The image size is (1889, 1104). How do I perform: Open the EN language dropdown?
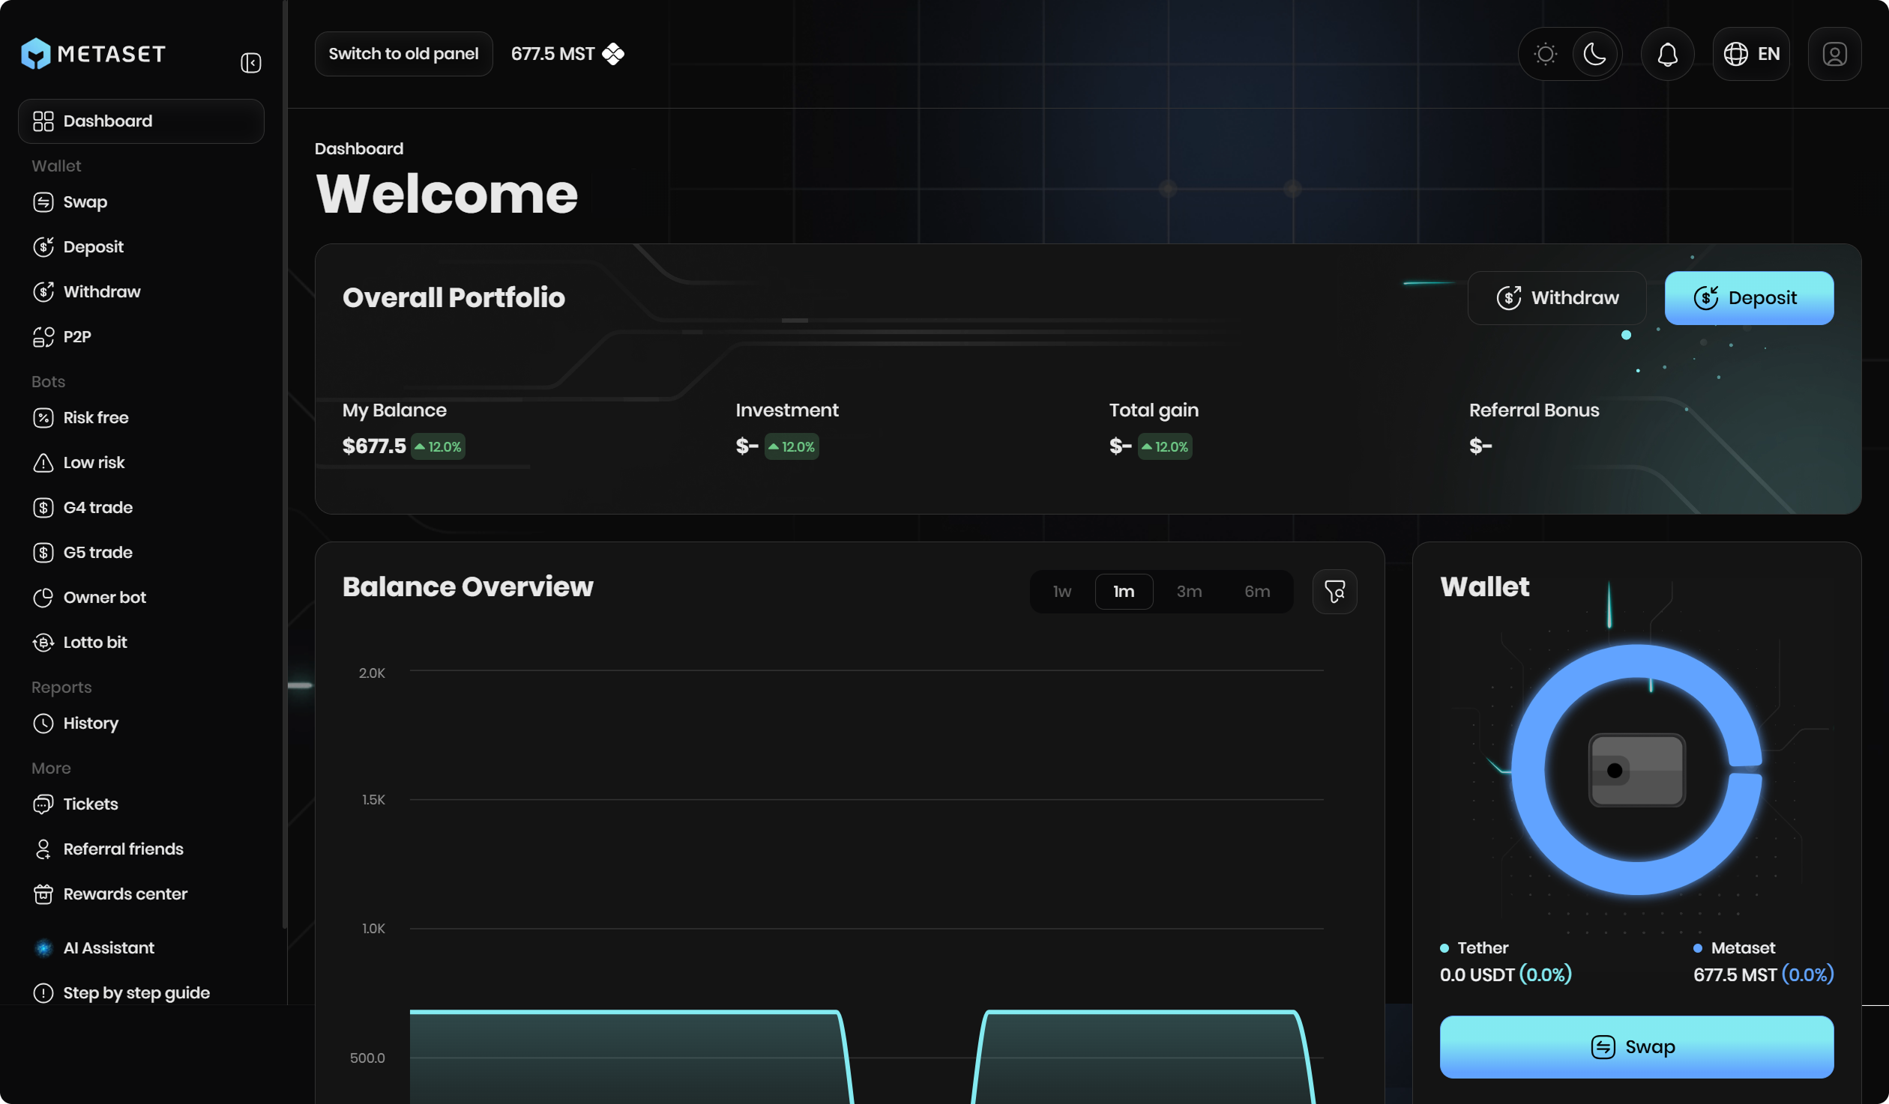pos(1751,54)
